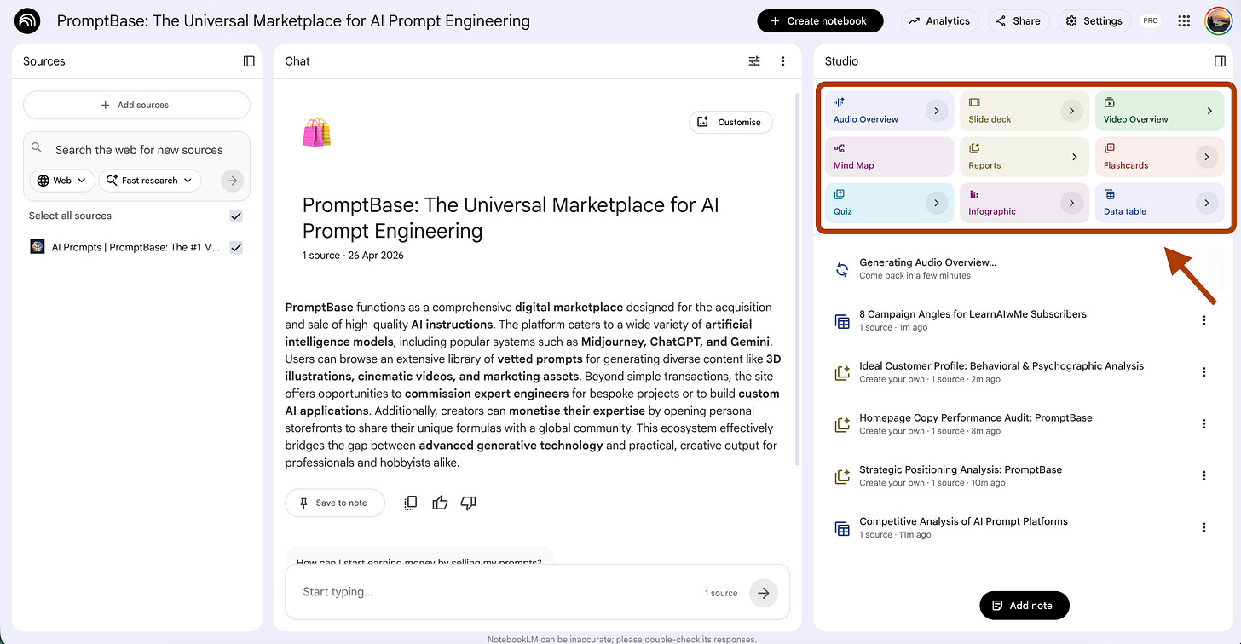Click the PromptBase source favicon icon
The width and height of the screenshot is (1241, 644).
[38, 247]
